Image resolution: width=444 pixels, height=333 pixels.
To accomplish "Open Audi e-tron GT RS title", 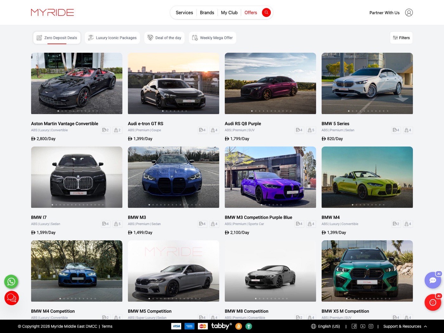I will tap(146, 124).
